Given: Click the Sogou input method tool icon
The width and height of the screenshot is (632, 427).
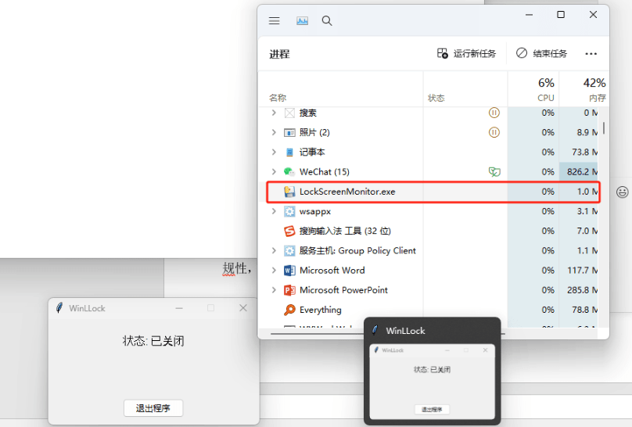Looking at the screenshot, I should pyautogui.click(x=289, y=231).
